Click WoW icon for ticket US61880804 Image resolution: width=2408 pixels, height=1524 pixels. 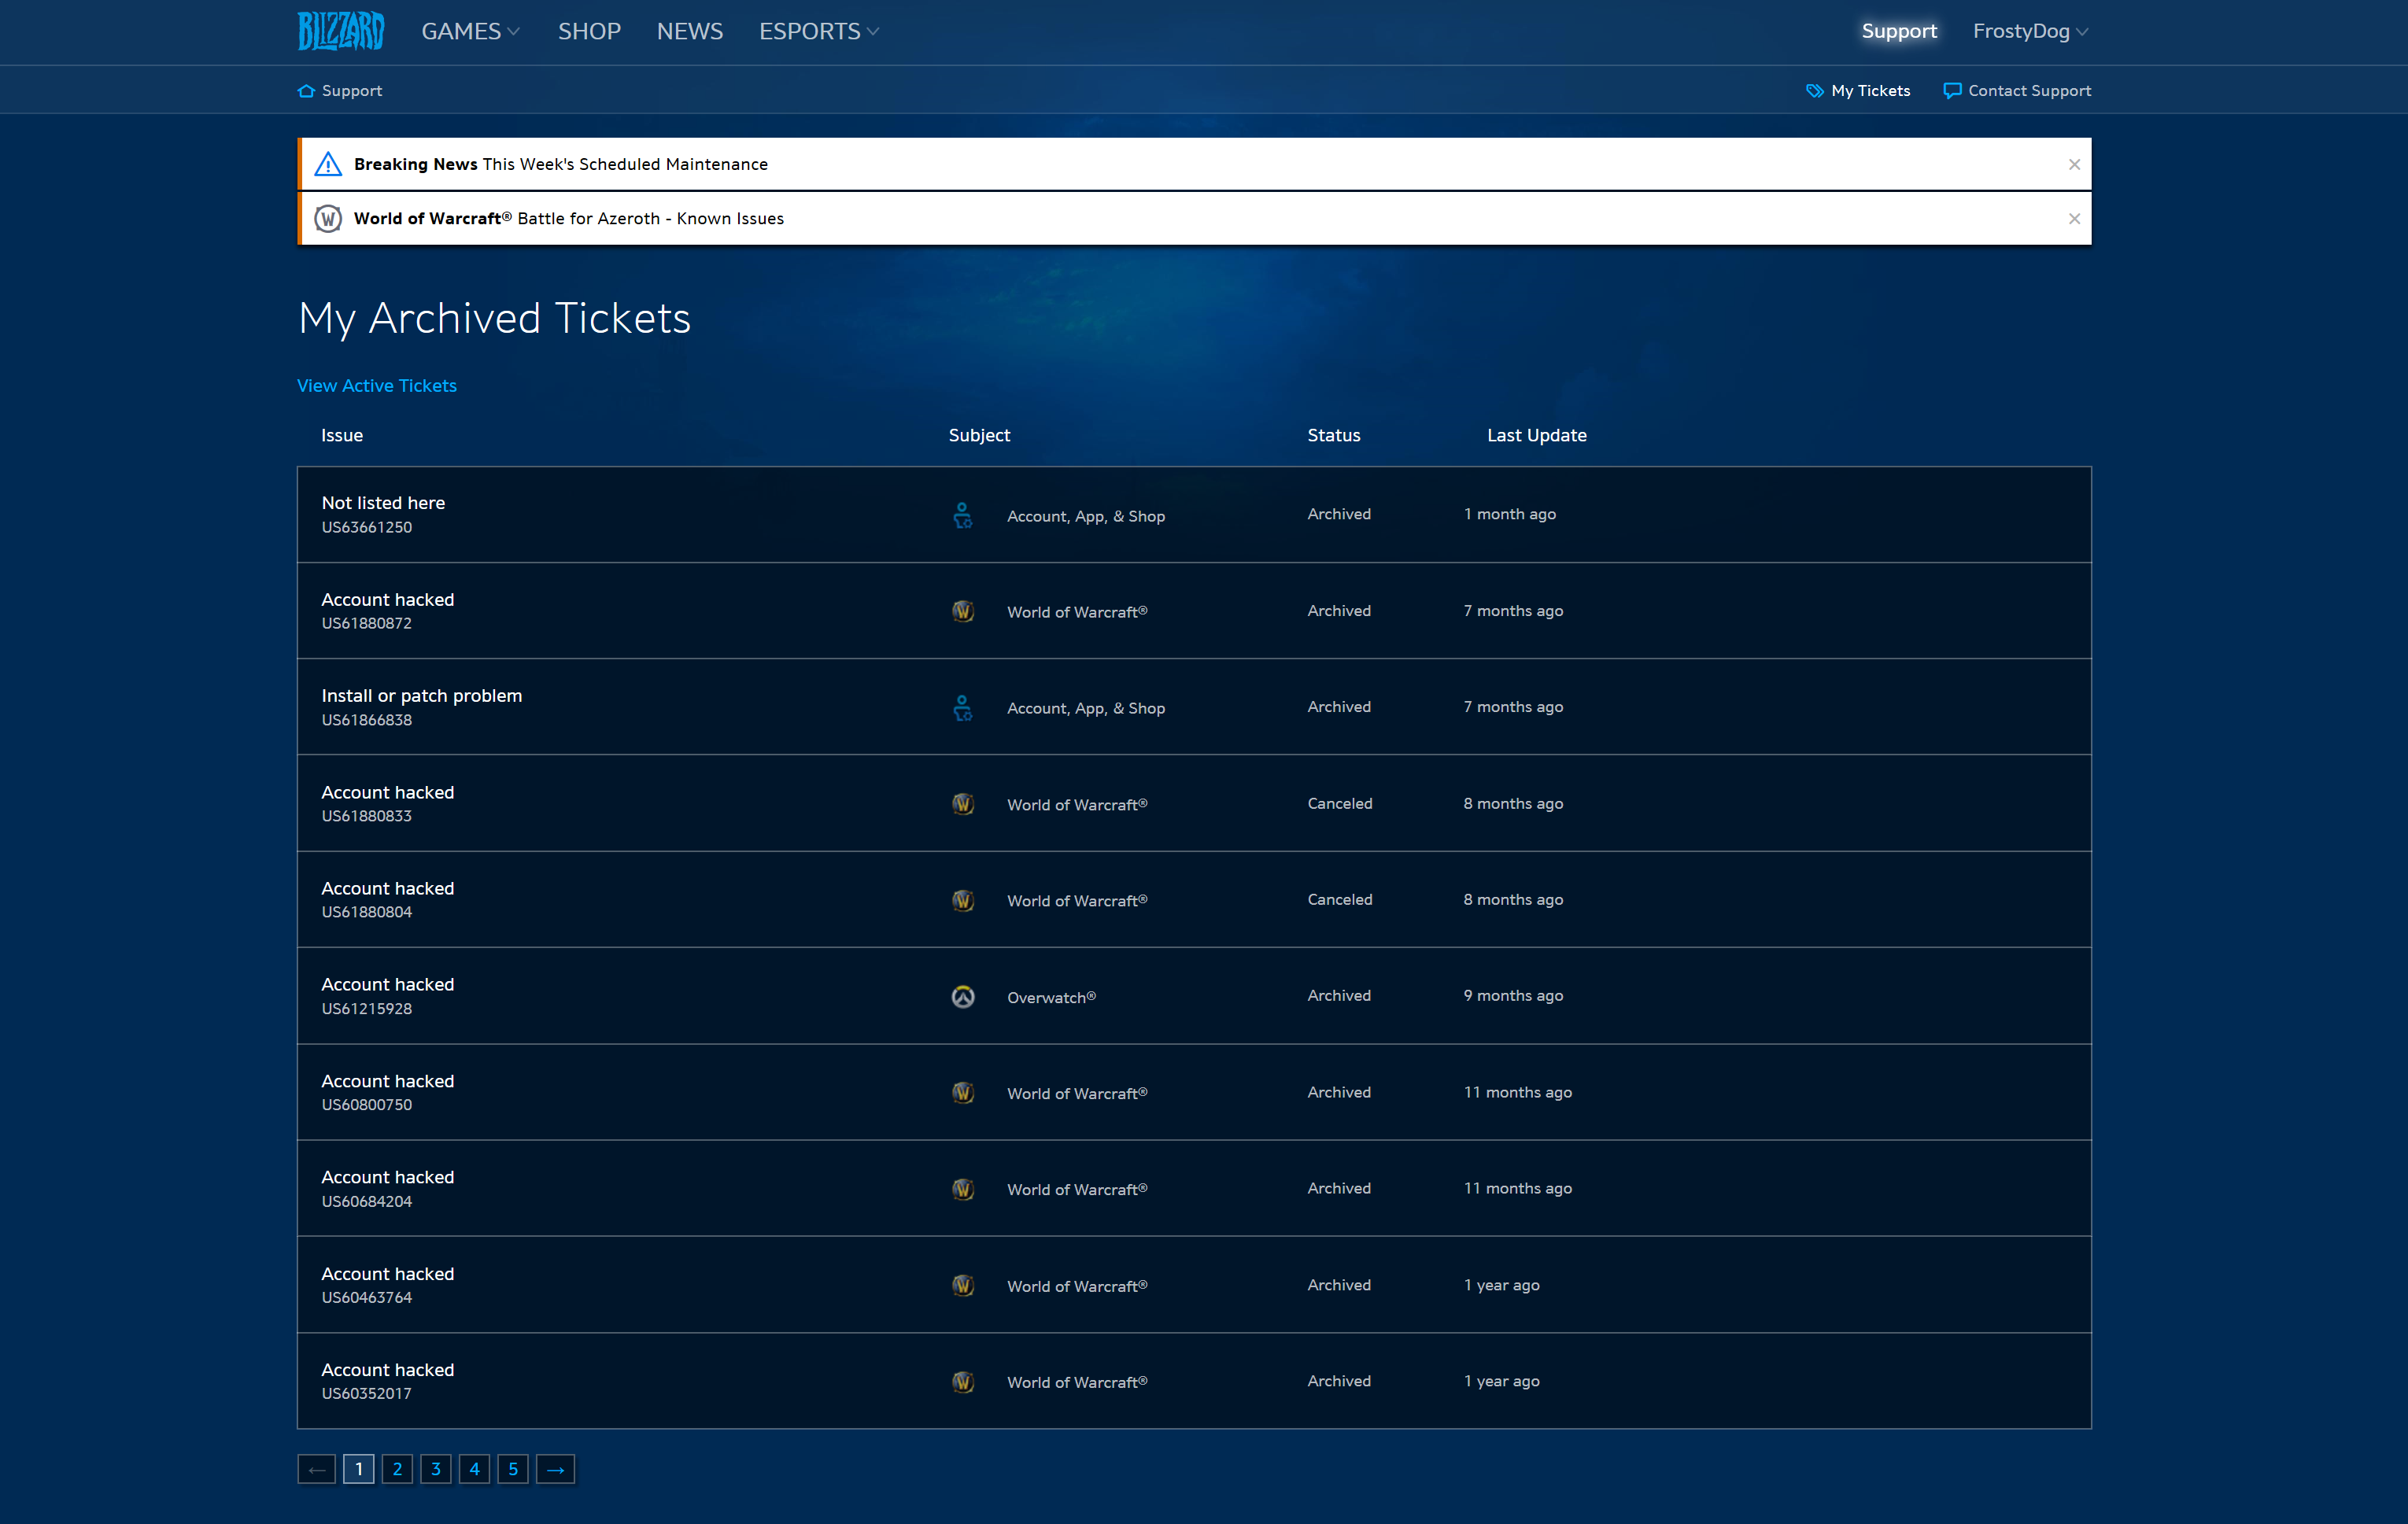click(963, 900)
